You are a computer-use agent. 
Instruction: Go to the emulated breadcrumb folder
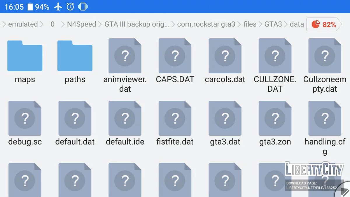[x=23, y=24]
